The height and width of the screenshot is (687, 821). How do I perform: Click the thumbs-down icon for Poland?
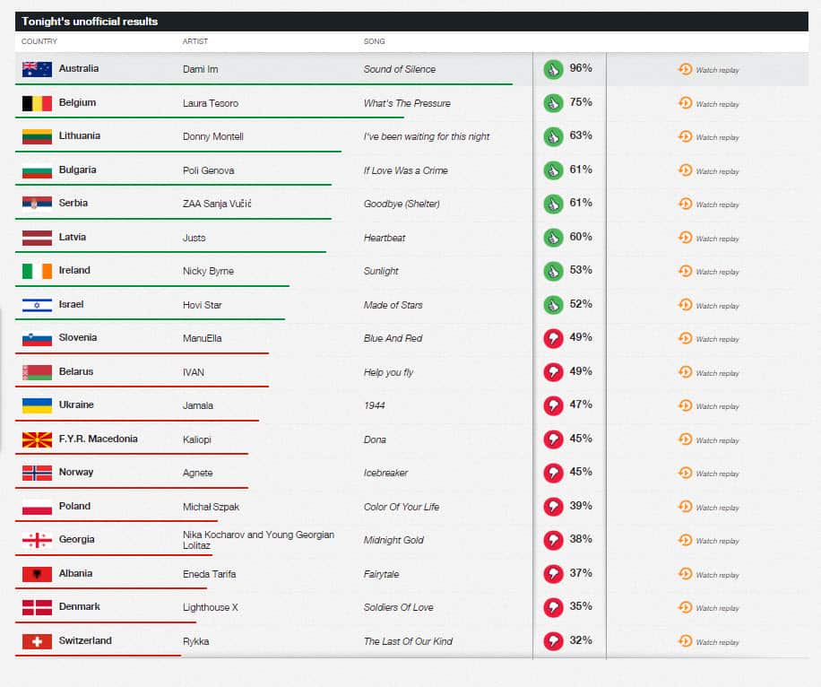(553, 507)
